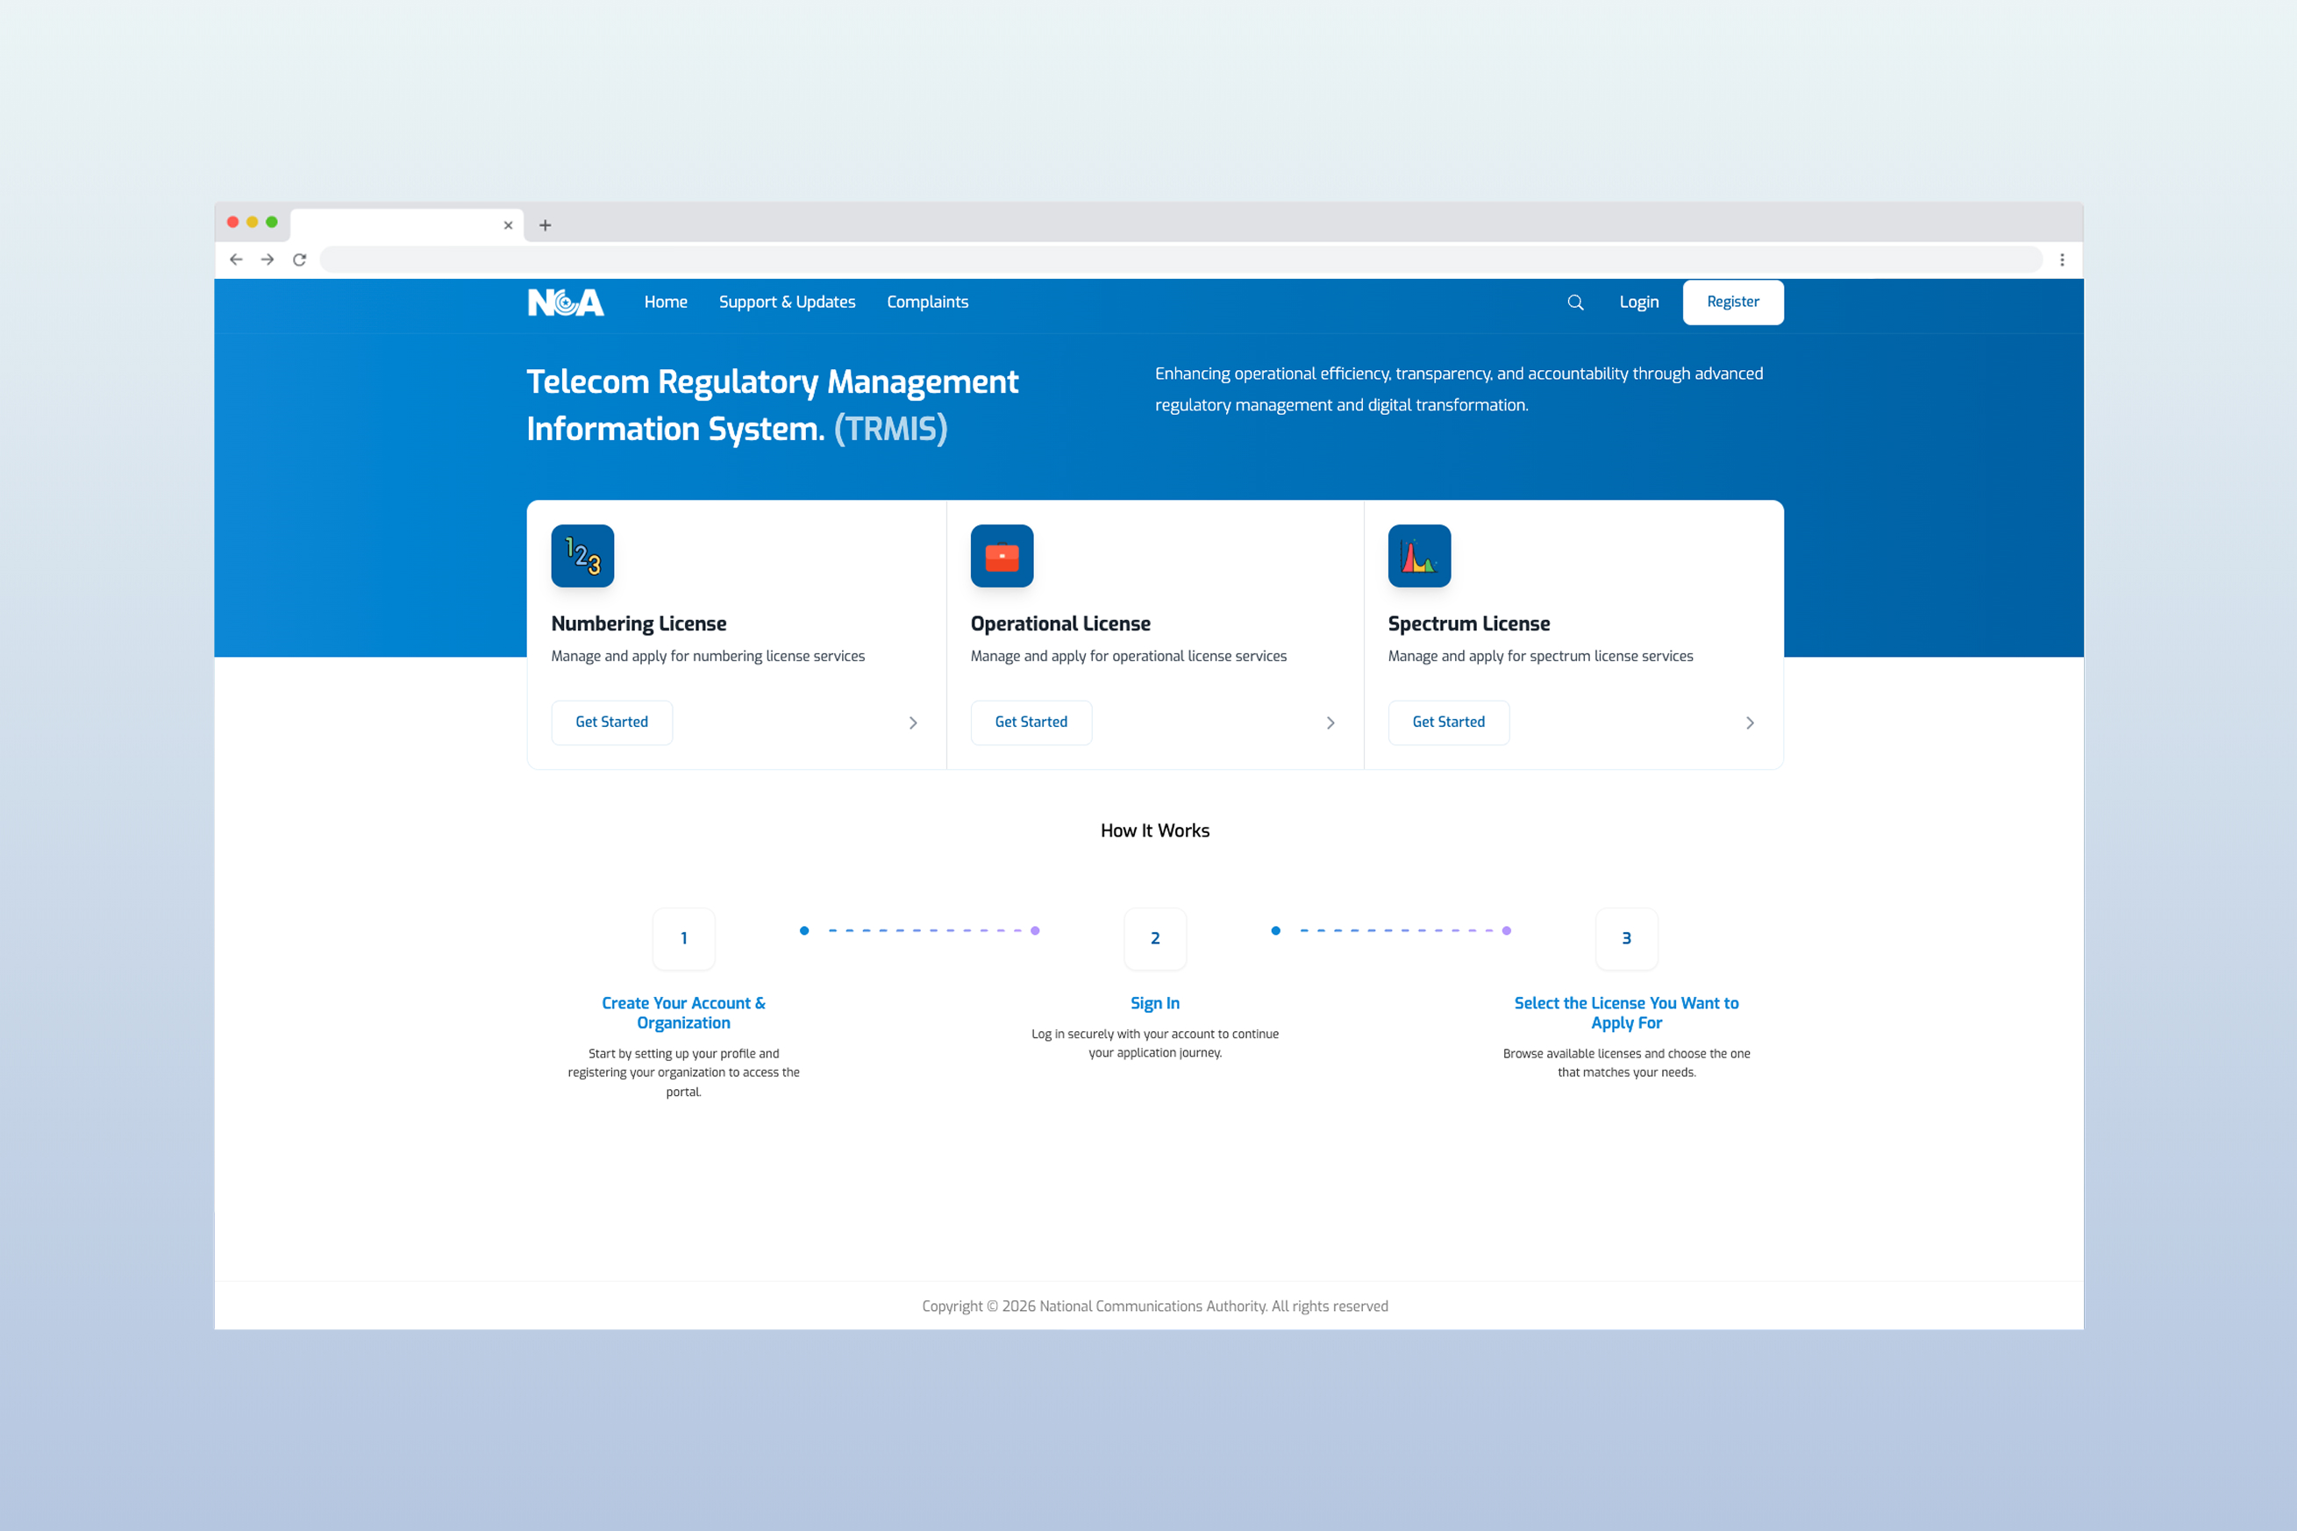2297x1531 pixels.
Task: Click the copyright footer text
Action: [1155, 1307]
